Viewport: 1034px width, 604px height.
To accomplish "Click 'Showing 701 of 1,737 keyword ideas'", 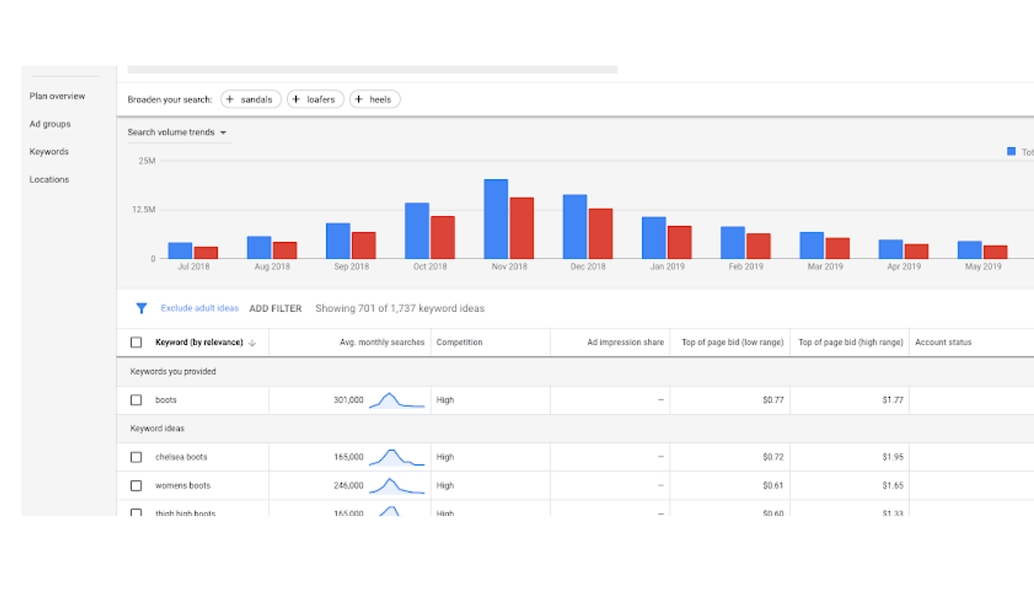I will point(400,309).
